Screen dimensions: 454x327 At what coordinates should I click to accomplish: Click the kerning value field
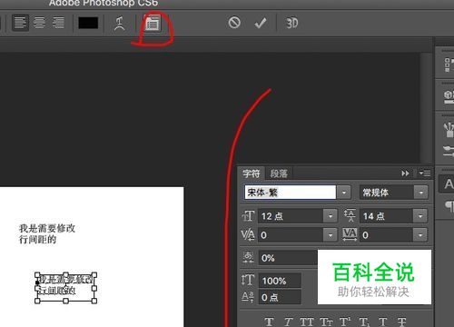point(291,235)
